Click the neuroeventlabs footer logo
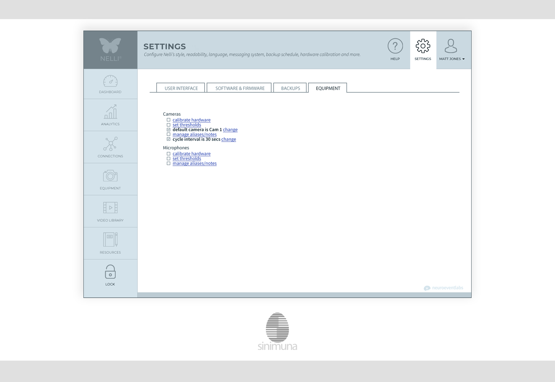 (x=443, y=288)
